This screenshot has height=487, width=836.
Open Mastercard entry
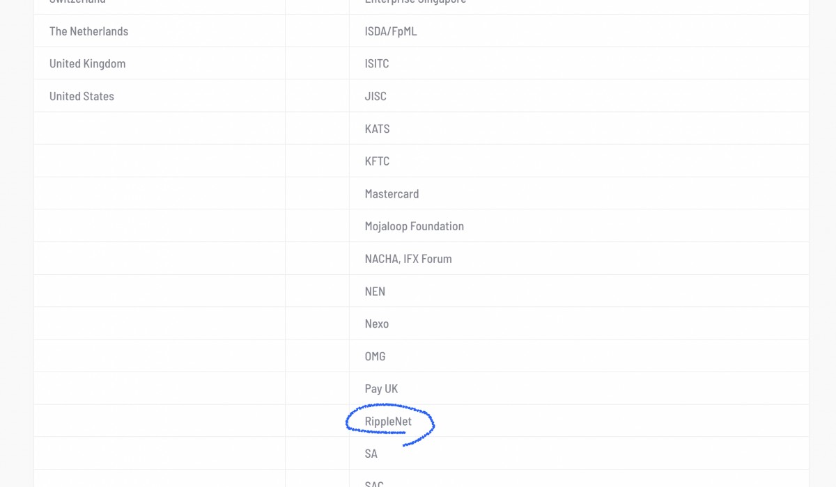pos(392,193)
